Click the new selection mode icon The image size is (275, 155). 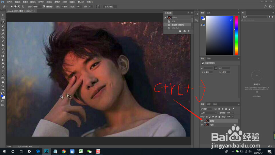12,7
